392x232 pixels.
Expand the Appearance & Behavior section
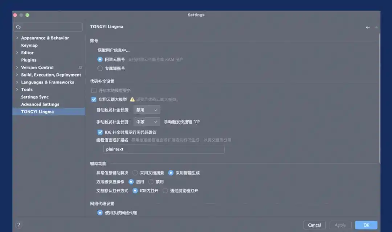click(17, 38)
